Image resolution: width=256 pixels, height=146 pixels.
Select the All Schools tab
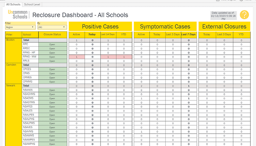(x=13, y=4)
